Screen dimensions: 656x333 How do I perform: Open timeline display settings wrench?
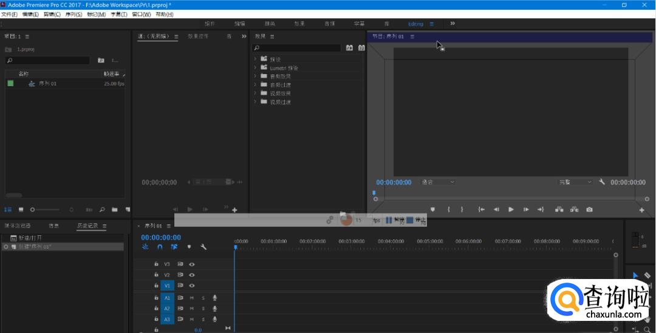tap(203, 247)
